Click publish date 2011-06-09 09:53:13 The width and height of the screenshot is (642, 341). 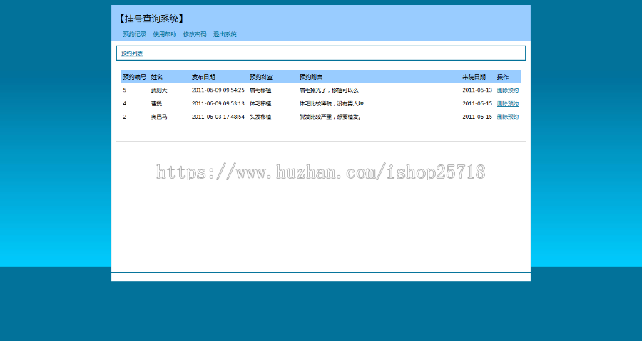point(218,104)
